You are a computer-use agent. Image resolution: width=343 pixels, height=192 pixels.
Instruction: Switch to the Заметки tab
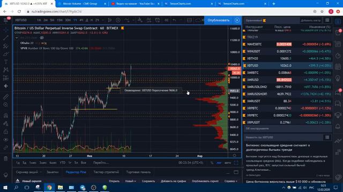pyautogui.click(x=53, y=172)
